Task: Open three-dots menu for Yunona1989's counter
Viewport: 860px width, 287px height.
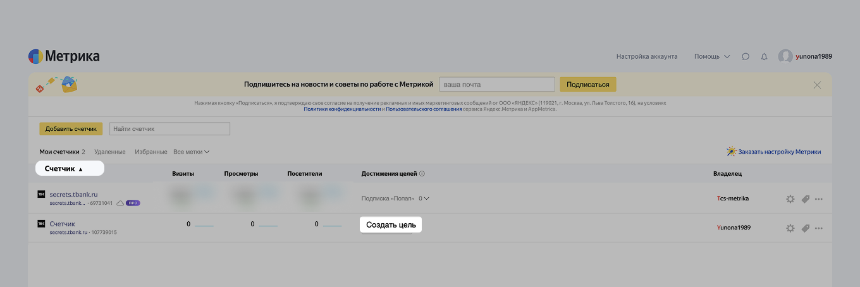Action: (x=819, y=228)
